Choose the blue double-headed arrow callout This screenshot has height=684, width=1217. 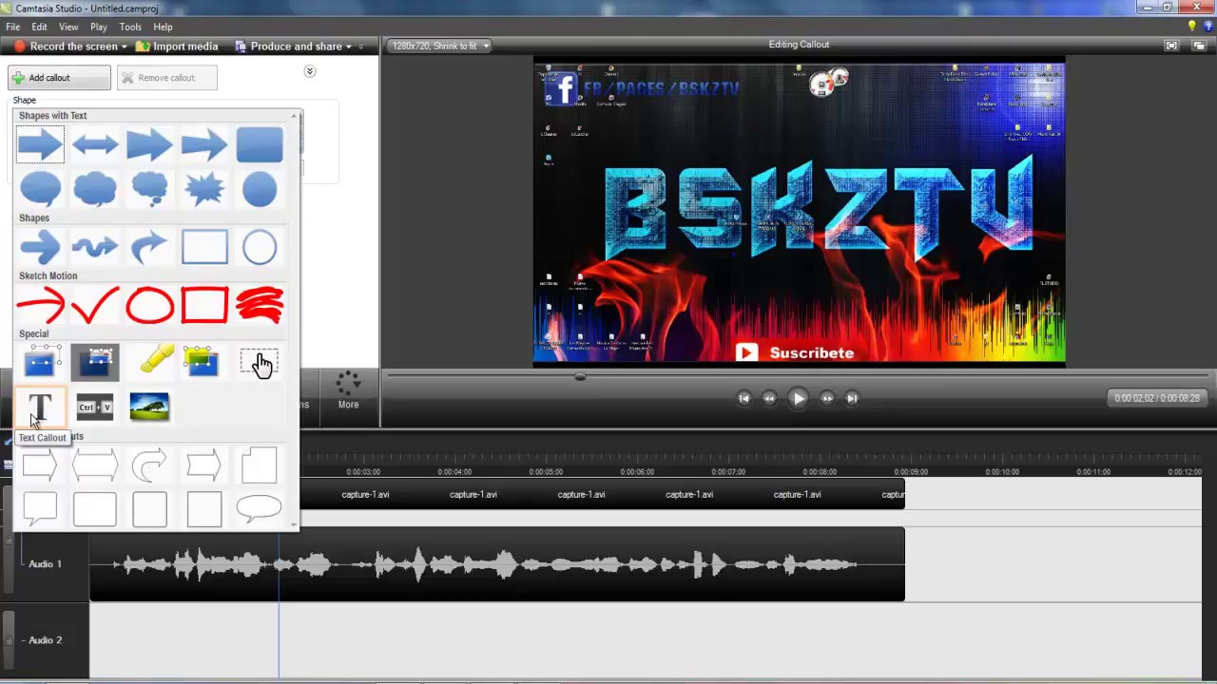95,144
